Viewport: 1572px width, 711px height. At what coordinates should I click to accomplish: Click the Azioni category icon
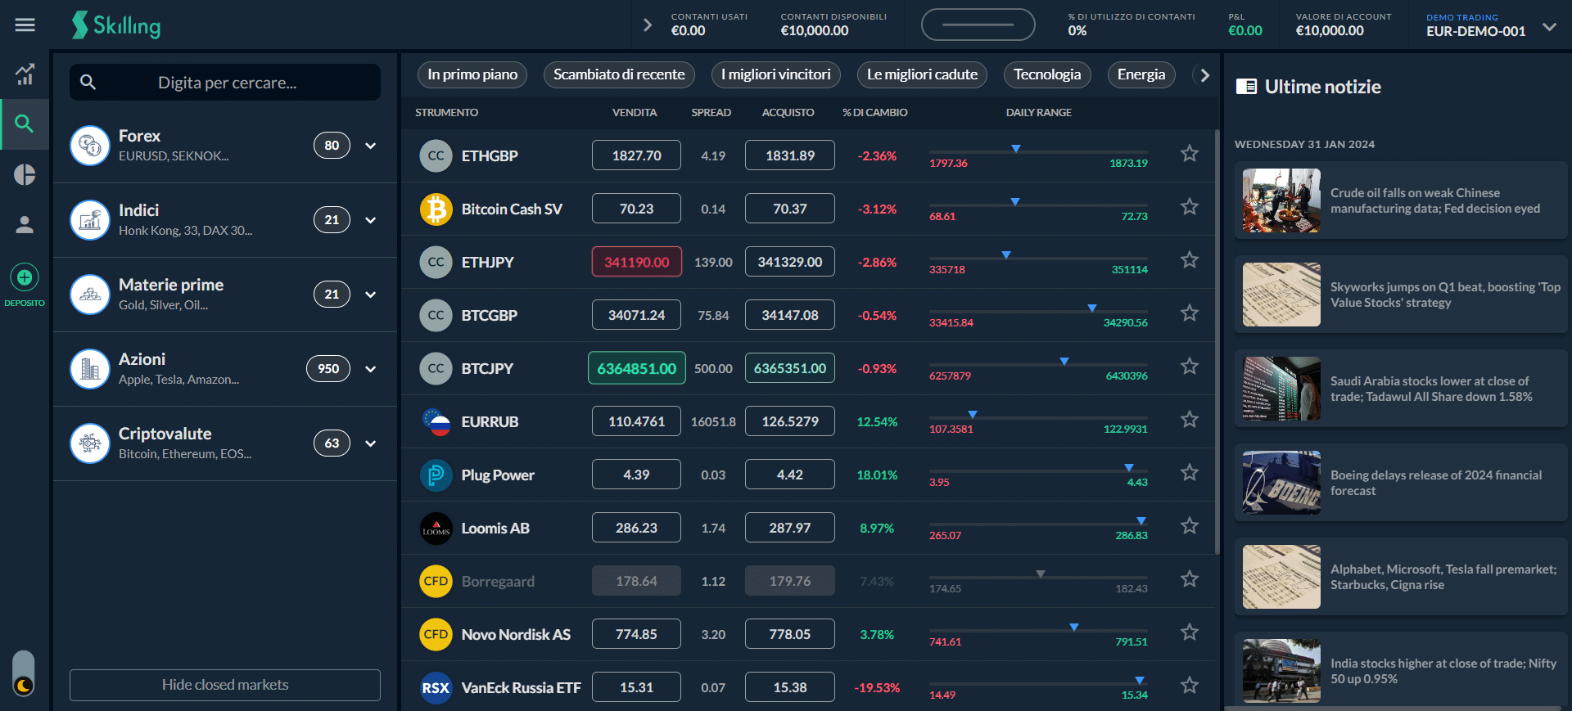pos(90,369)
